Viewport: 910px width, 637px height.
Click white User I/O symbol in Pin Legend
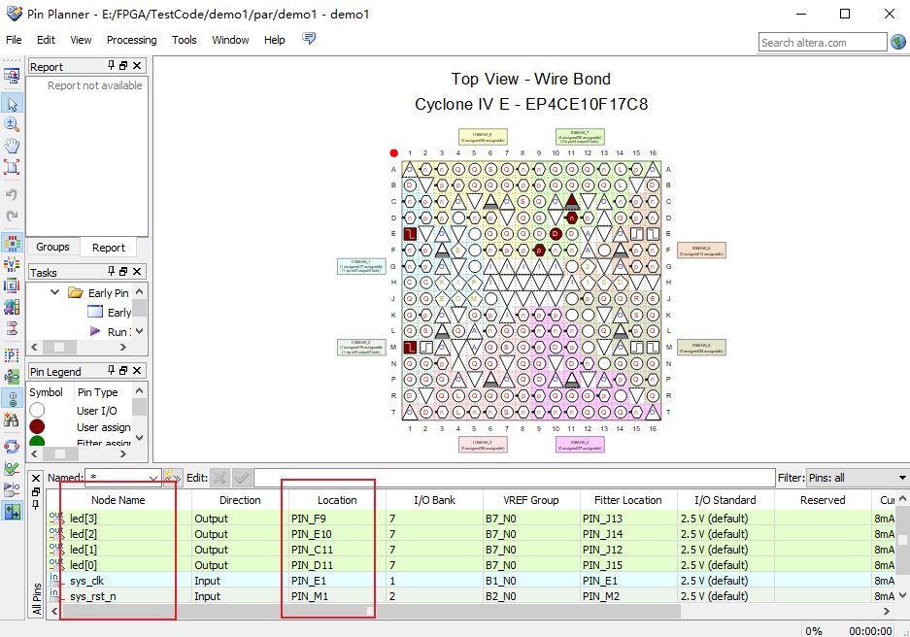click(x=37, y=410)
